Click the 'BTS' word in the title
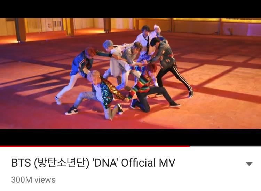The width and height of the screenshot is (261, 191). (x=21, y=163)
